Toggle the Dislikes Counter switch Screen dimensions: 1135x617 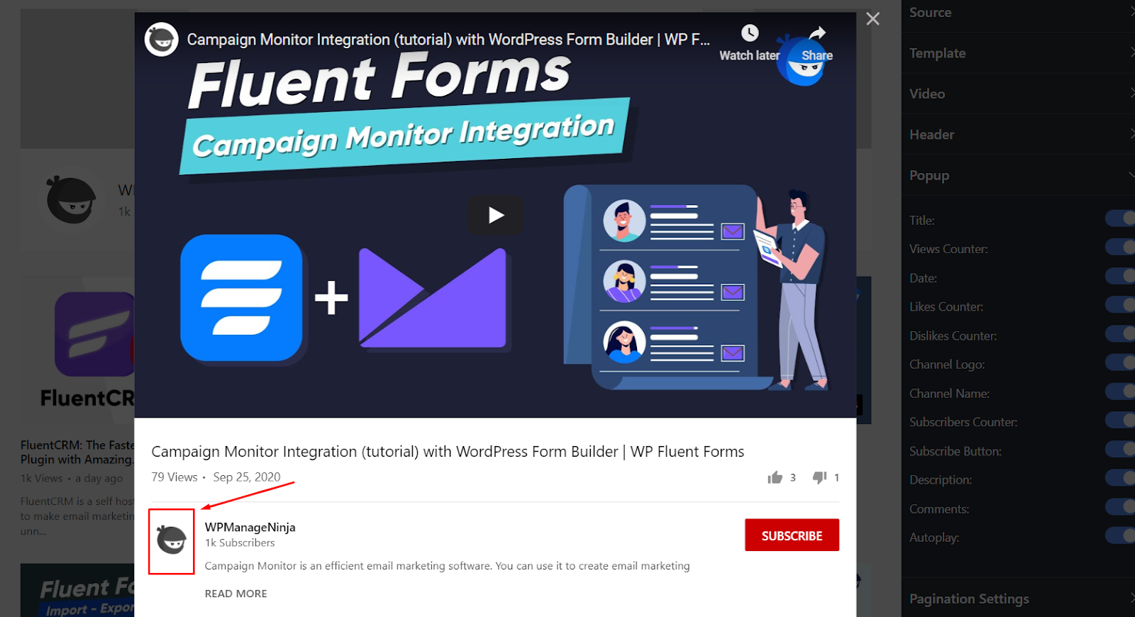(x=1121, y=333)
